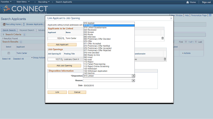Viewport: 213px width, 119px height.
Task: Open the Disposition dropdown arrow
Action: [133, 76]
